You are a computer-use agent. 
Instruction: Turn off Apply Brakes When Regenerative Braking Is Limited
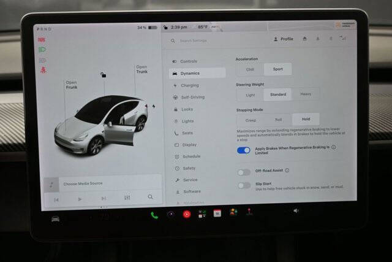point(244,150)
